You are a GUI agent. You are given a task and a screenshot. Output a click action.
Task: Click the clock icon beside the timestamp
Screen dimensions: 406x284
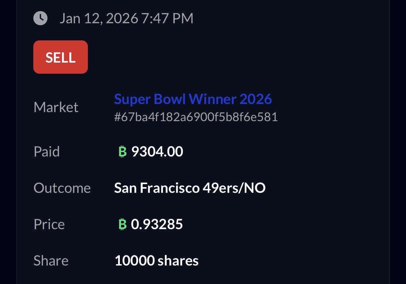(x=40, y=18)
